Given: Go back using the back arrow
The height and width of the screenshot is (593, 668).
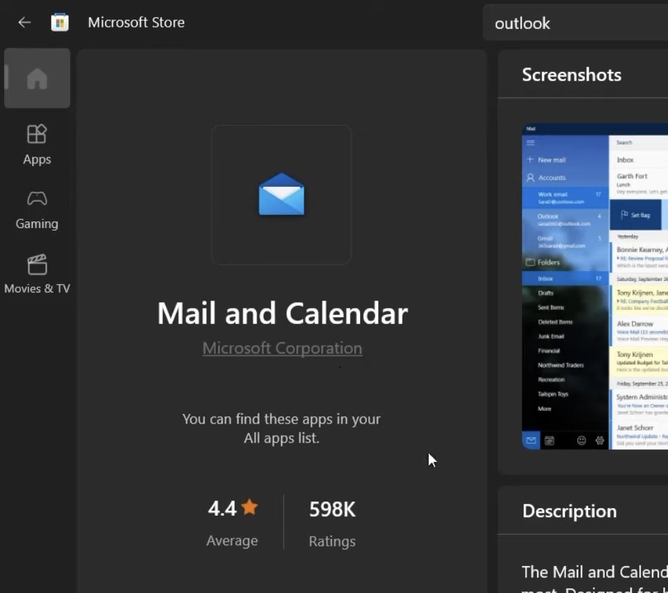Looking at the screenshot, I should point(24,22).
